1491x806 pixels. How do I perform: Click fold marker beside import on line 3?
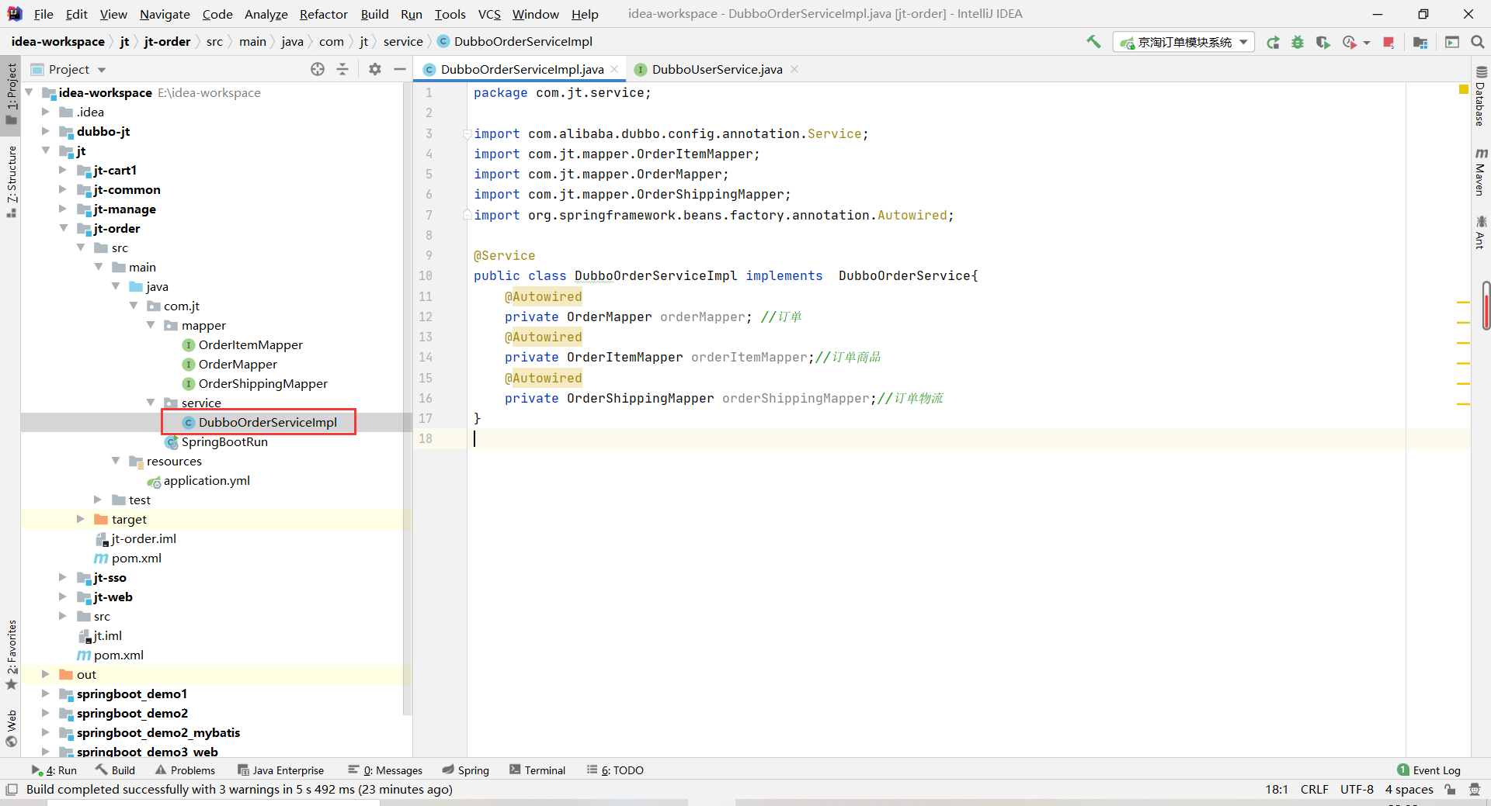pos(467,133)
